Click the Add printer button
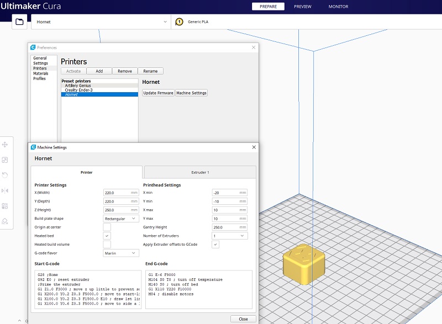 [99, 71]
